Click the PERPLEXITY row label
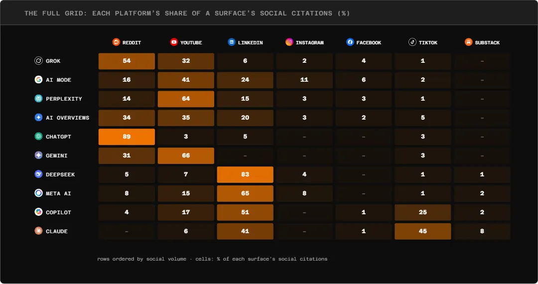Image resolution: width=538 pixels, height=284 pixels. point(64,99)
